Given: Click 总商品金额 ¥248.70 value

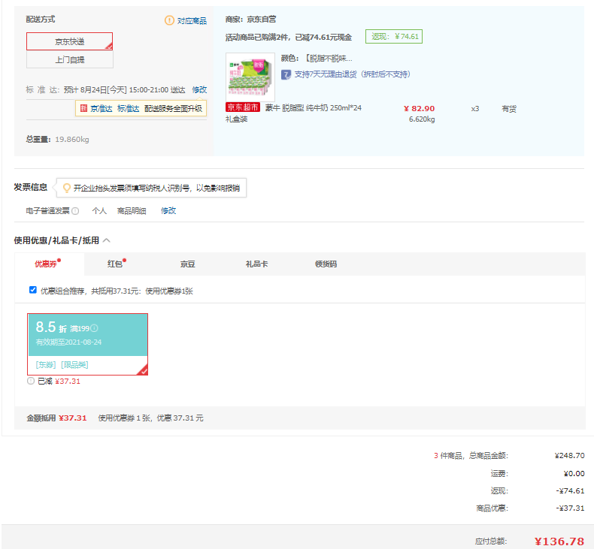Looking at the screenshot, I should 569,456.
